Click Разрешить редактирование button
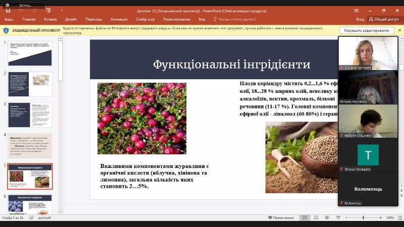404x227 pixels. pyautogui.click(x=367, y=30)
